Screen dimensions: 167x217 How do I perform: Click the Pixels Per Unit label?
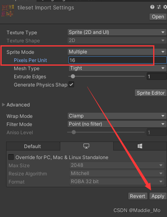30,60
